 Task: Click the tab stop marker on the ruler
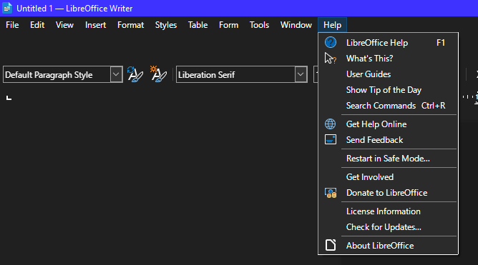[x=9, y=98]
